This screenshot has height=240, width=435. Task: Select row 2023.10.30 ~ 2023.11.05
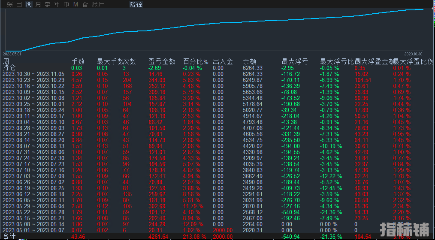(x=33, y=74)
